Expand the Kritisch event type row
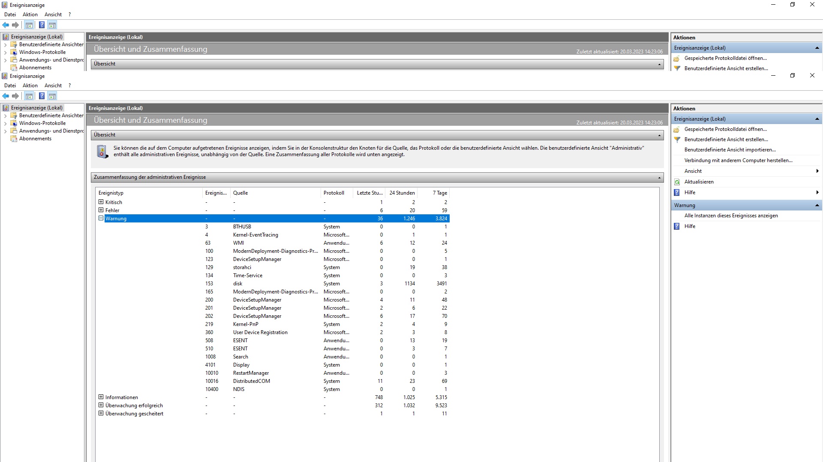Viewport: 823px width, 462px height. coord(101,202)
